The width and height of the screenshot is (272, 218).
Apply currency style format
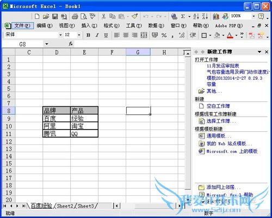154,35
